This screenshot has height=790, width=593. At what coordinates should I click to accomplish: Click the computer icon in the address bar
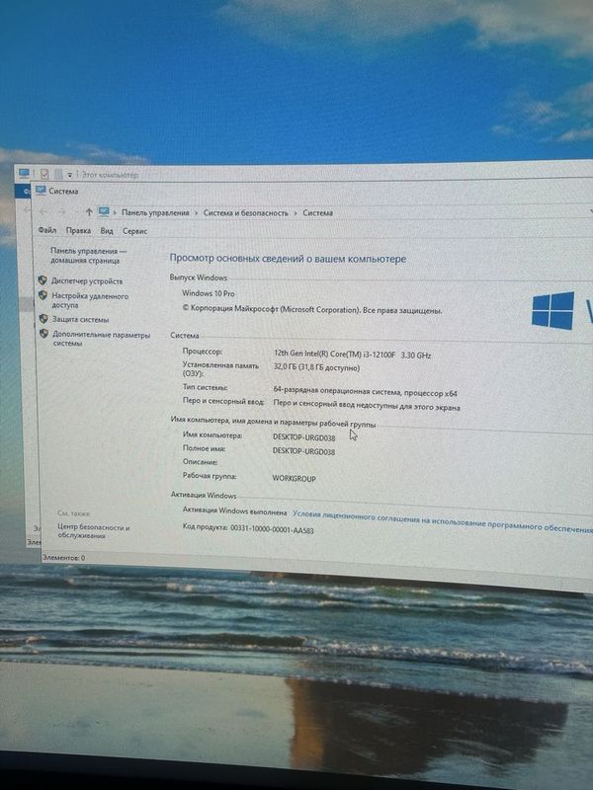tap(104, 211)
